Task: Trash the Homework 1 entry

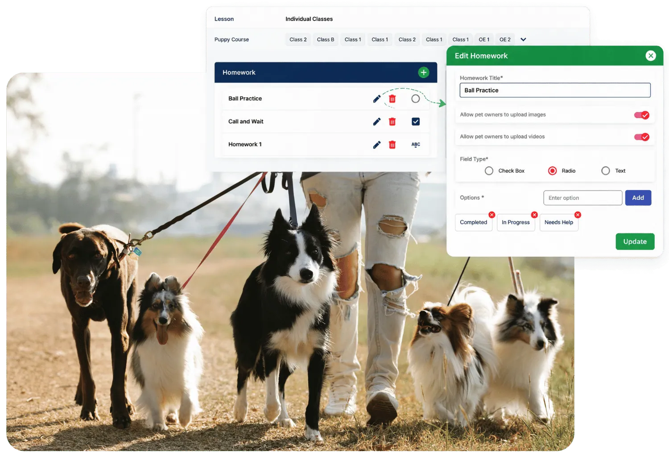Action: coord(392,145)
